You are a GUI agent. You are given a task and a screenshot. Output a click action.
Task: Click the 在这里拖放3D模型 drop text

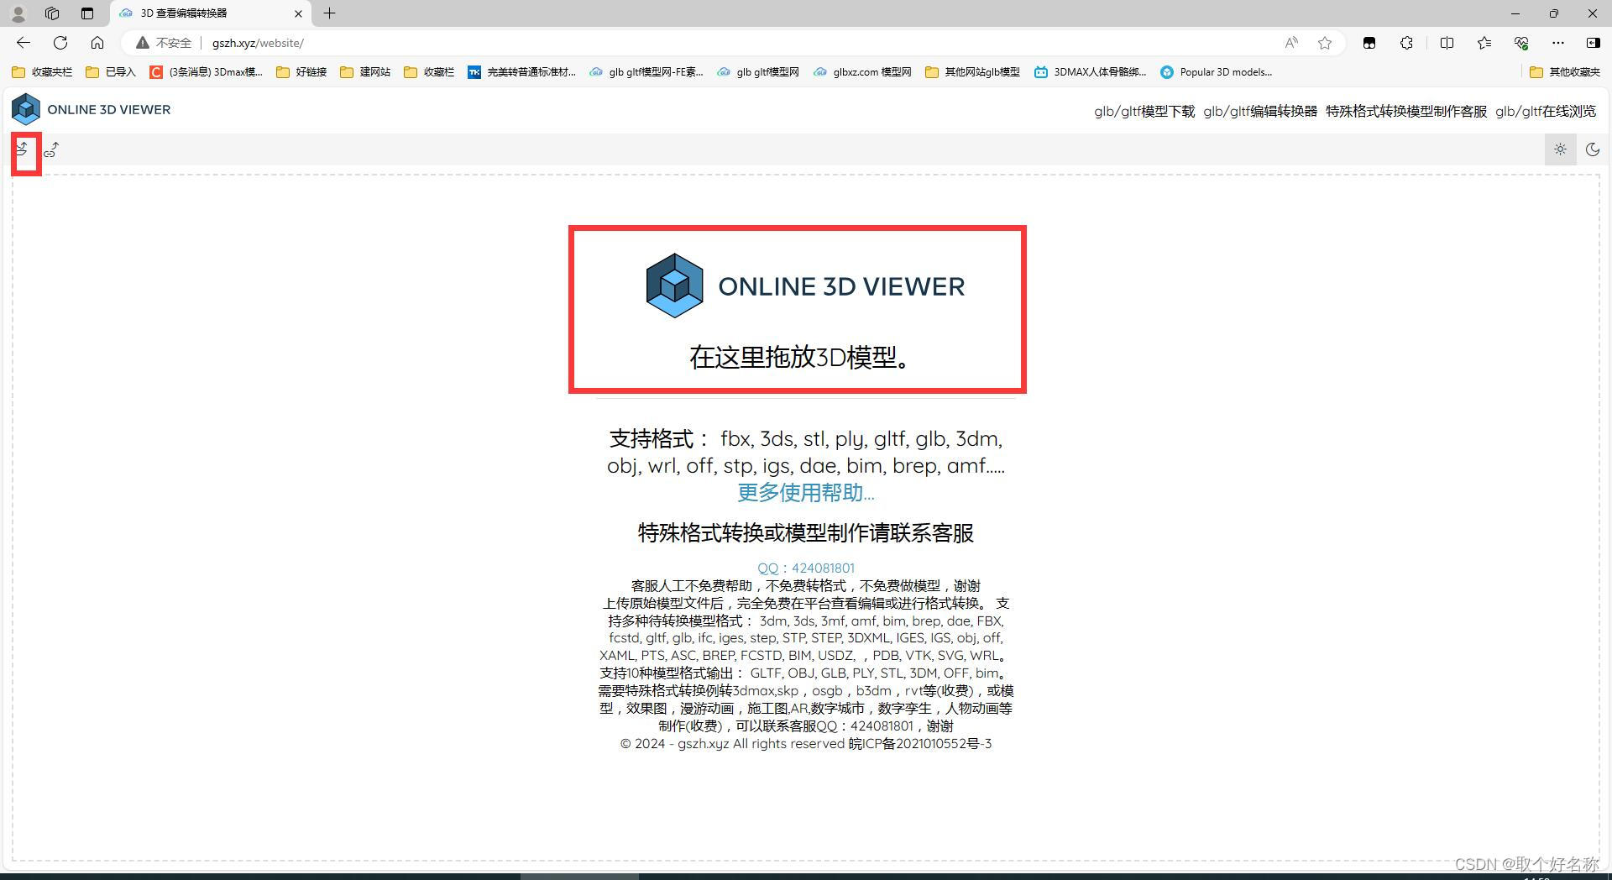coord(800,357)
